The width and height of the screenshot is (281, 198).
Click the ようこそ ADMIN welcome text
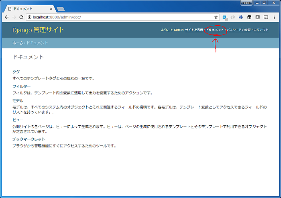point(172,30)
